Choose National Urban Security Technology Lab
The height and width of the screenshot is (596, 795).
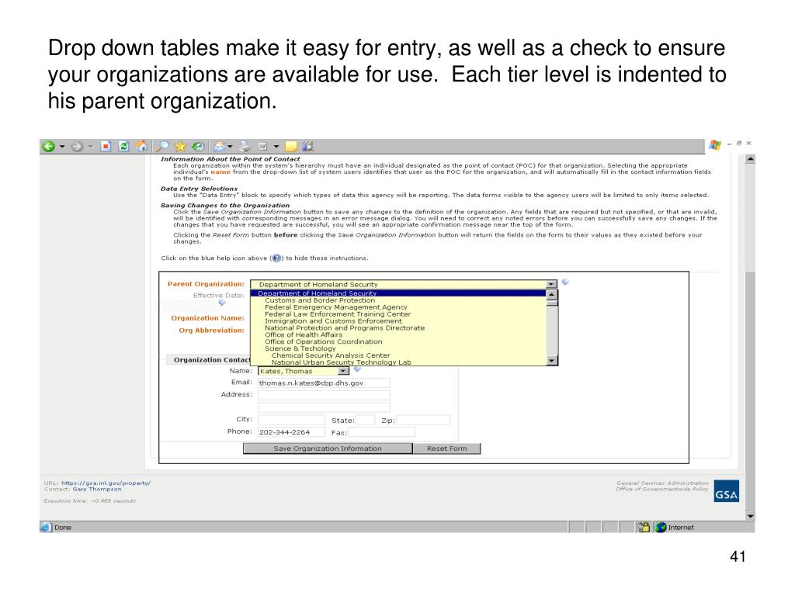(398, 362)
